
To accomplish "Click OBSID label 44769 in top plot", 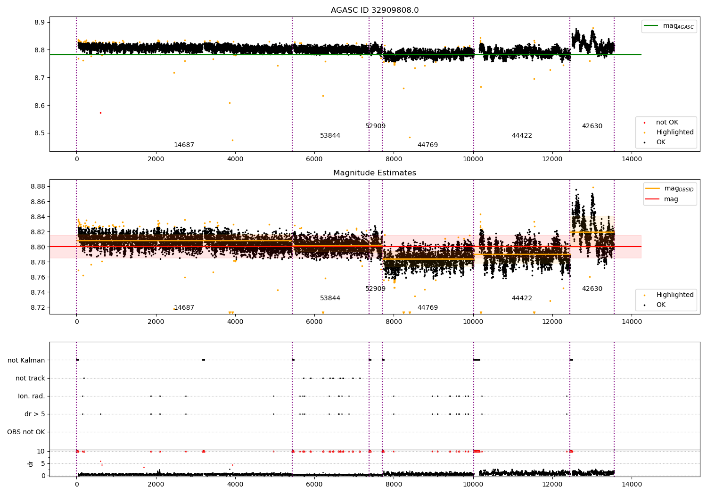I will coord(427,145).
